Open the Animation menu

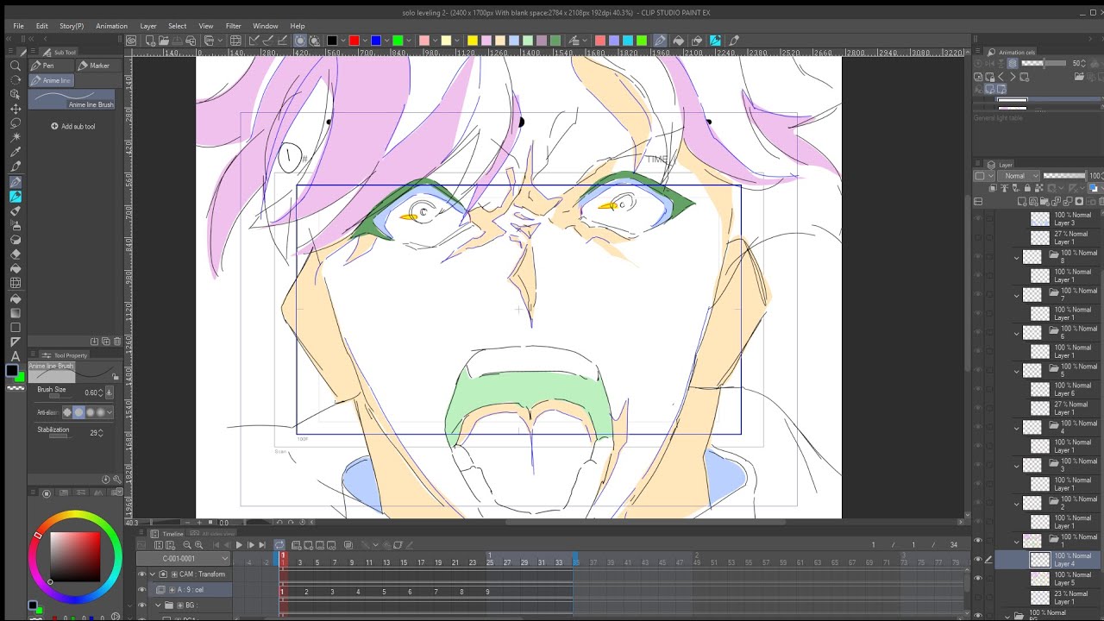point(111,26)
